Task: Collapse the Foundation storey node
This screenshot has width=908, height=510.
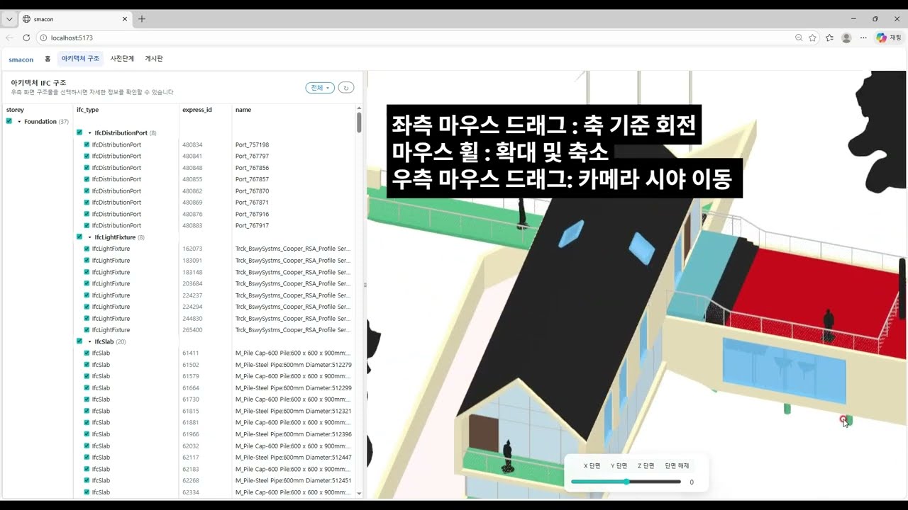Action: pos(20,122)
